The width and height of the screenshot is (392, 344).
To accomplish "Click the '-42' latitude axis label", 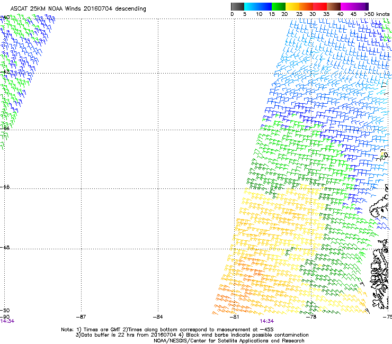I will (5, 71).
